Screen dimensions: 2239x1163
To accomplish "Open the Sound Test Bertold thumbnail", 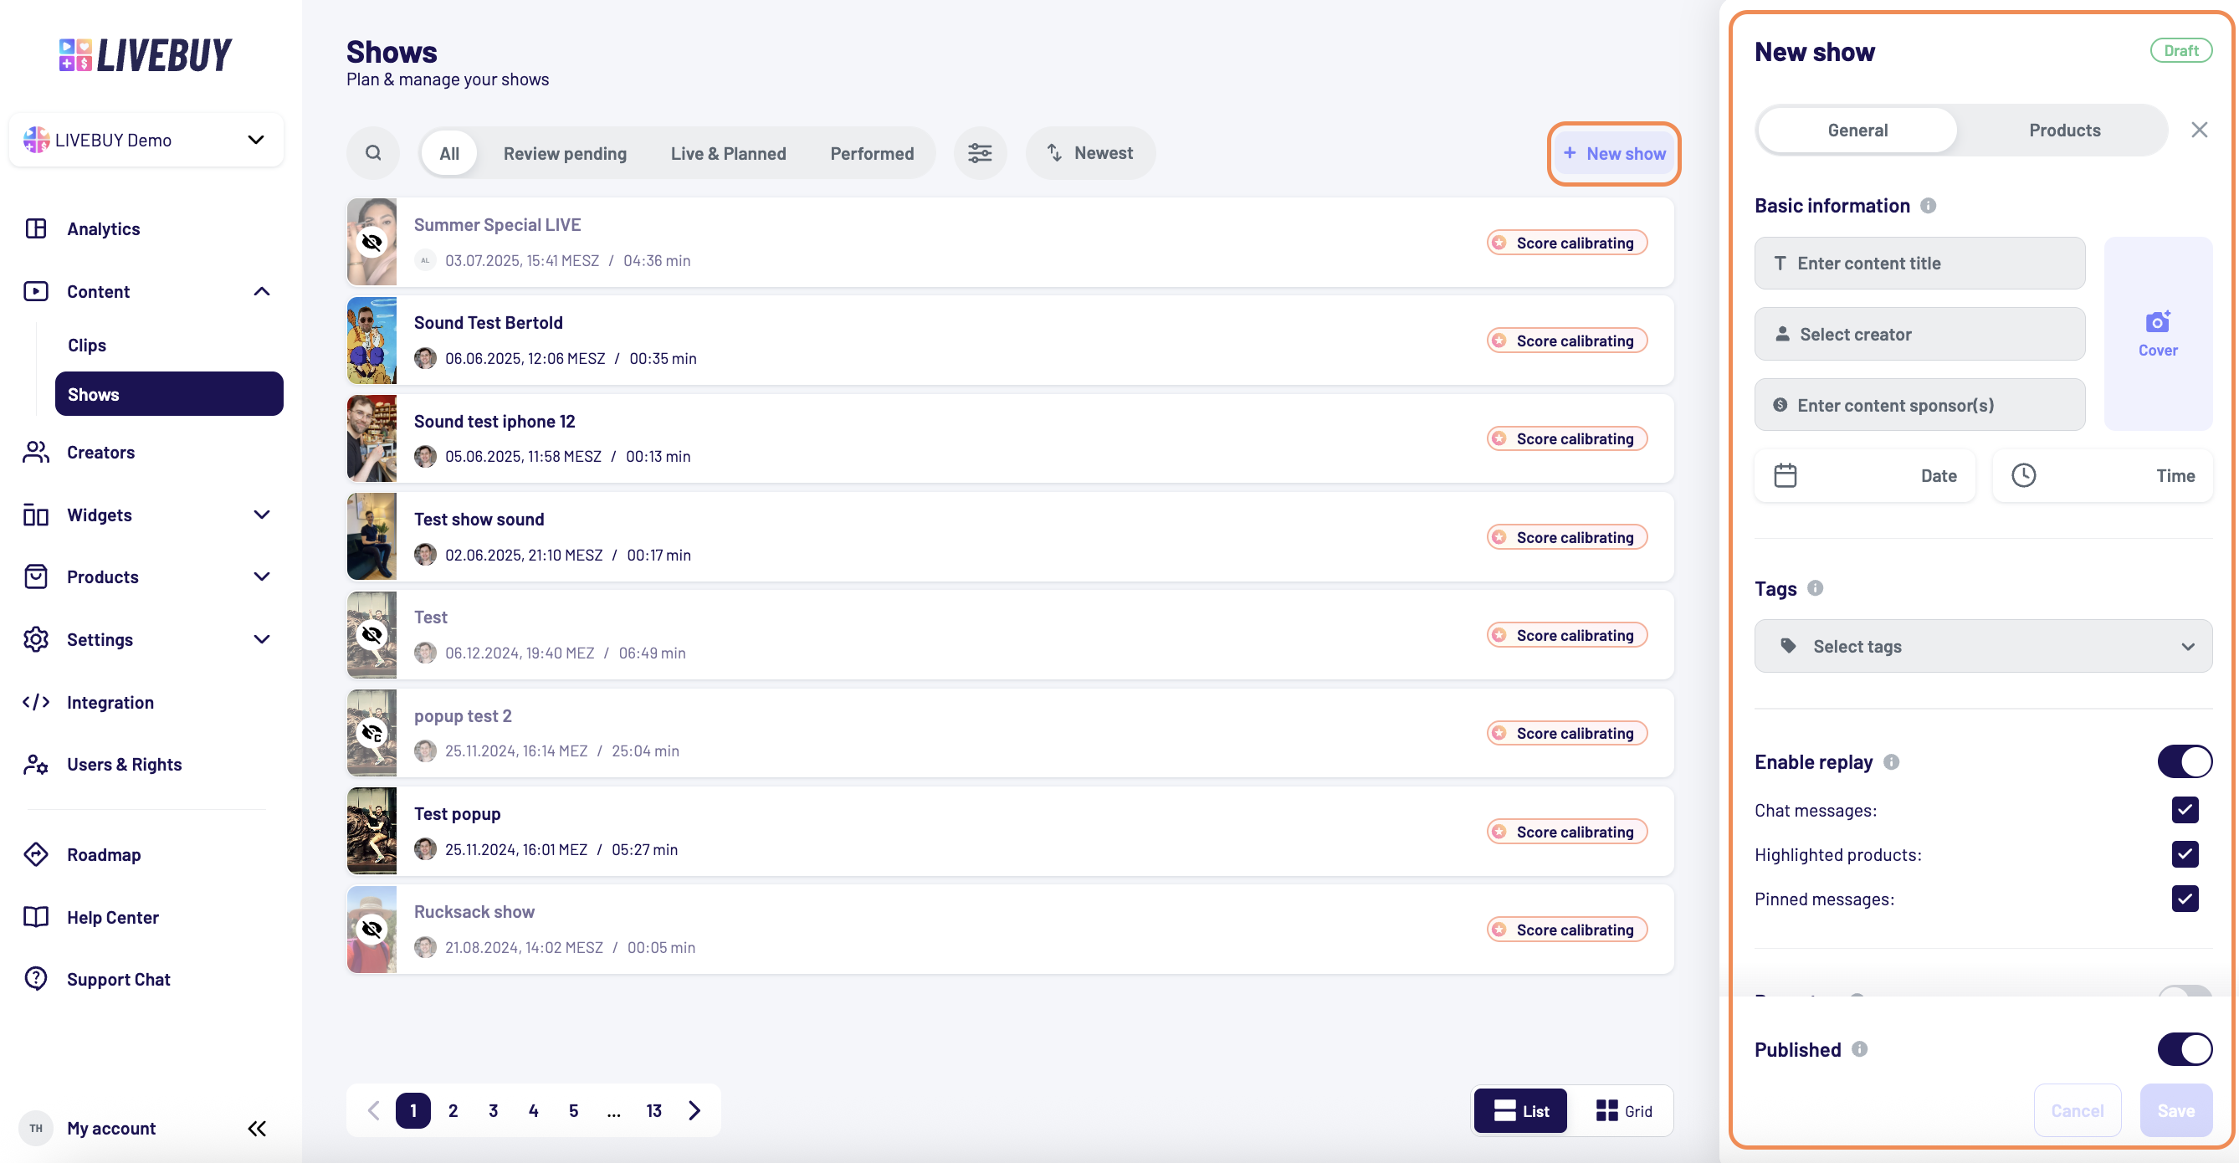I will [x=372, y=340].
